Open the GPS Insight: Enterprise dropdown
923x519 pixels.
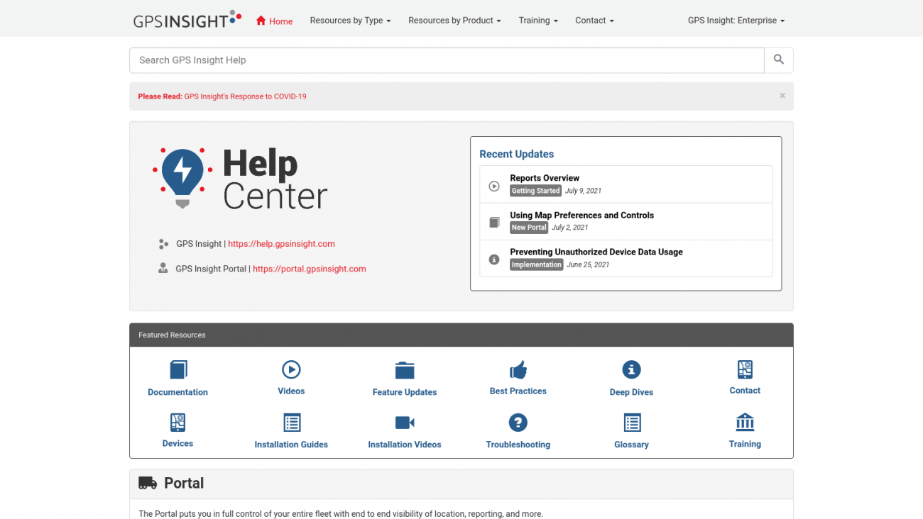tap(736, 21)
